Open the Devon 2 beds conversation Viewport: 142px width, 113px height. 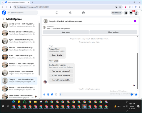tap(19, 88)
